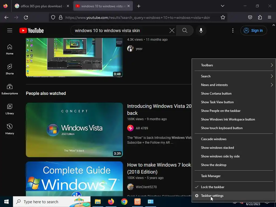
Task: Open the AR 4789 channel link
Action: pos(142,128)
